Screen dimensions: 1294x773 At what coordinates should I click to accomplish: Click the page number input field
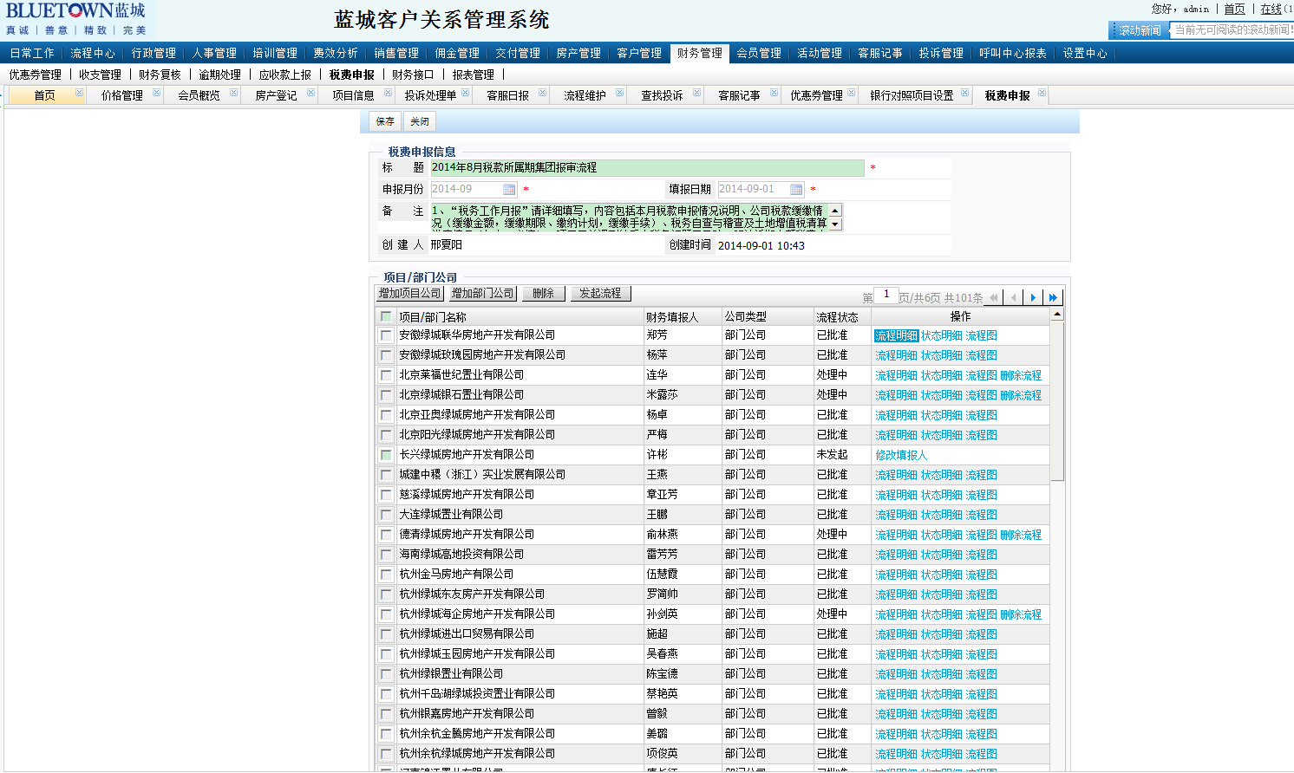tap(886, 296)
